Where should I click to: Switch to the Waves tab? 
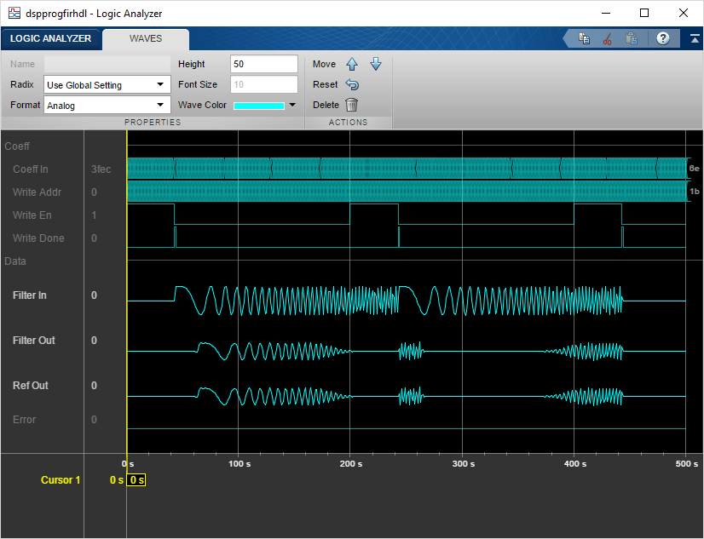click(145, 39)
